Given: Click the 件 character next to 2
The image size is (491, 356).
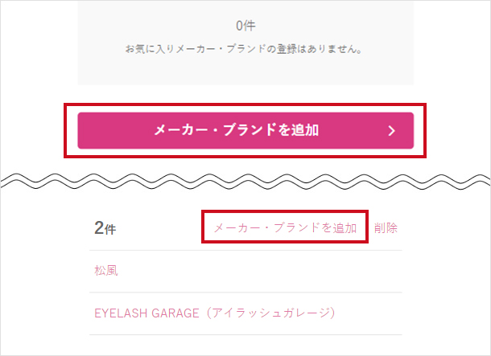Looking at the screenshot, I should 111,230.
